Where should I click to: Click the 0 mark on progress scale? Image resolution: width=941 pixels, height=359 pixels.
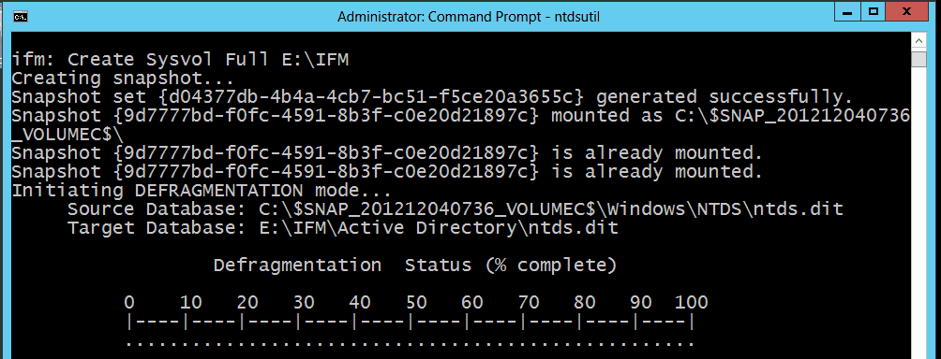click(x=129, y=302)
